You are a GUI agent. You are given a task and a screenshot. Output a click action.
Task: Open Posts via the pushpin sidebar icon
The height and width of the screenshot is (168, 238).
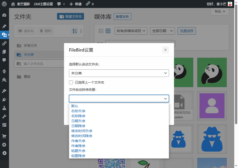coord(4,26)
